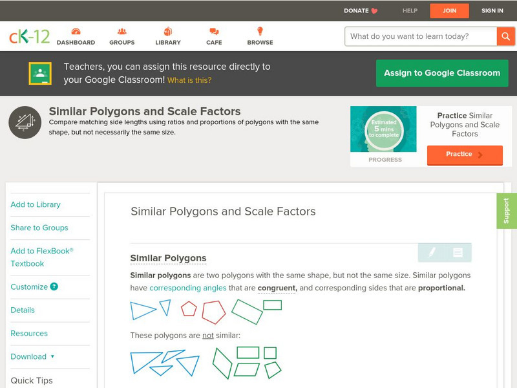Click the Customize help question mark icon
The image size is (517, 388).
[x=54, y=286]
